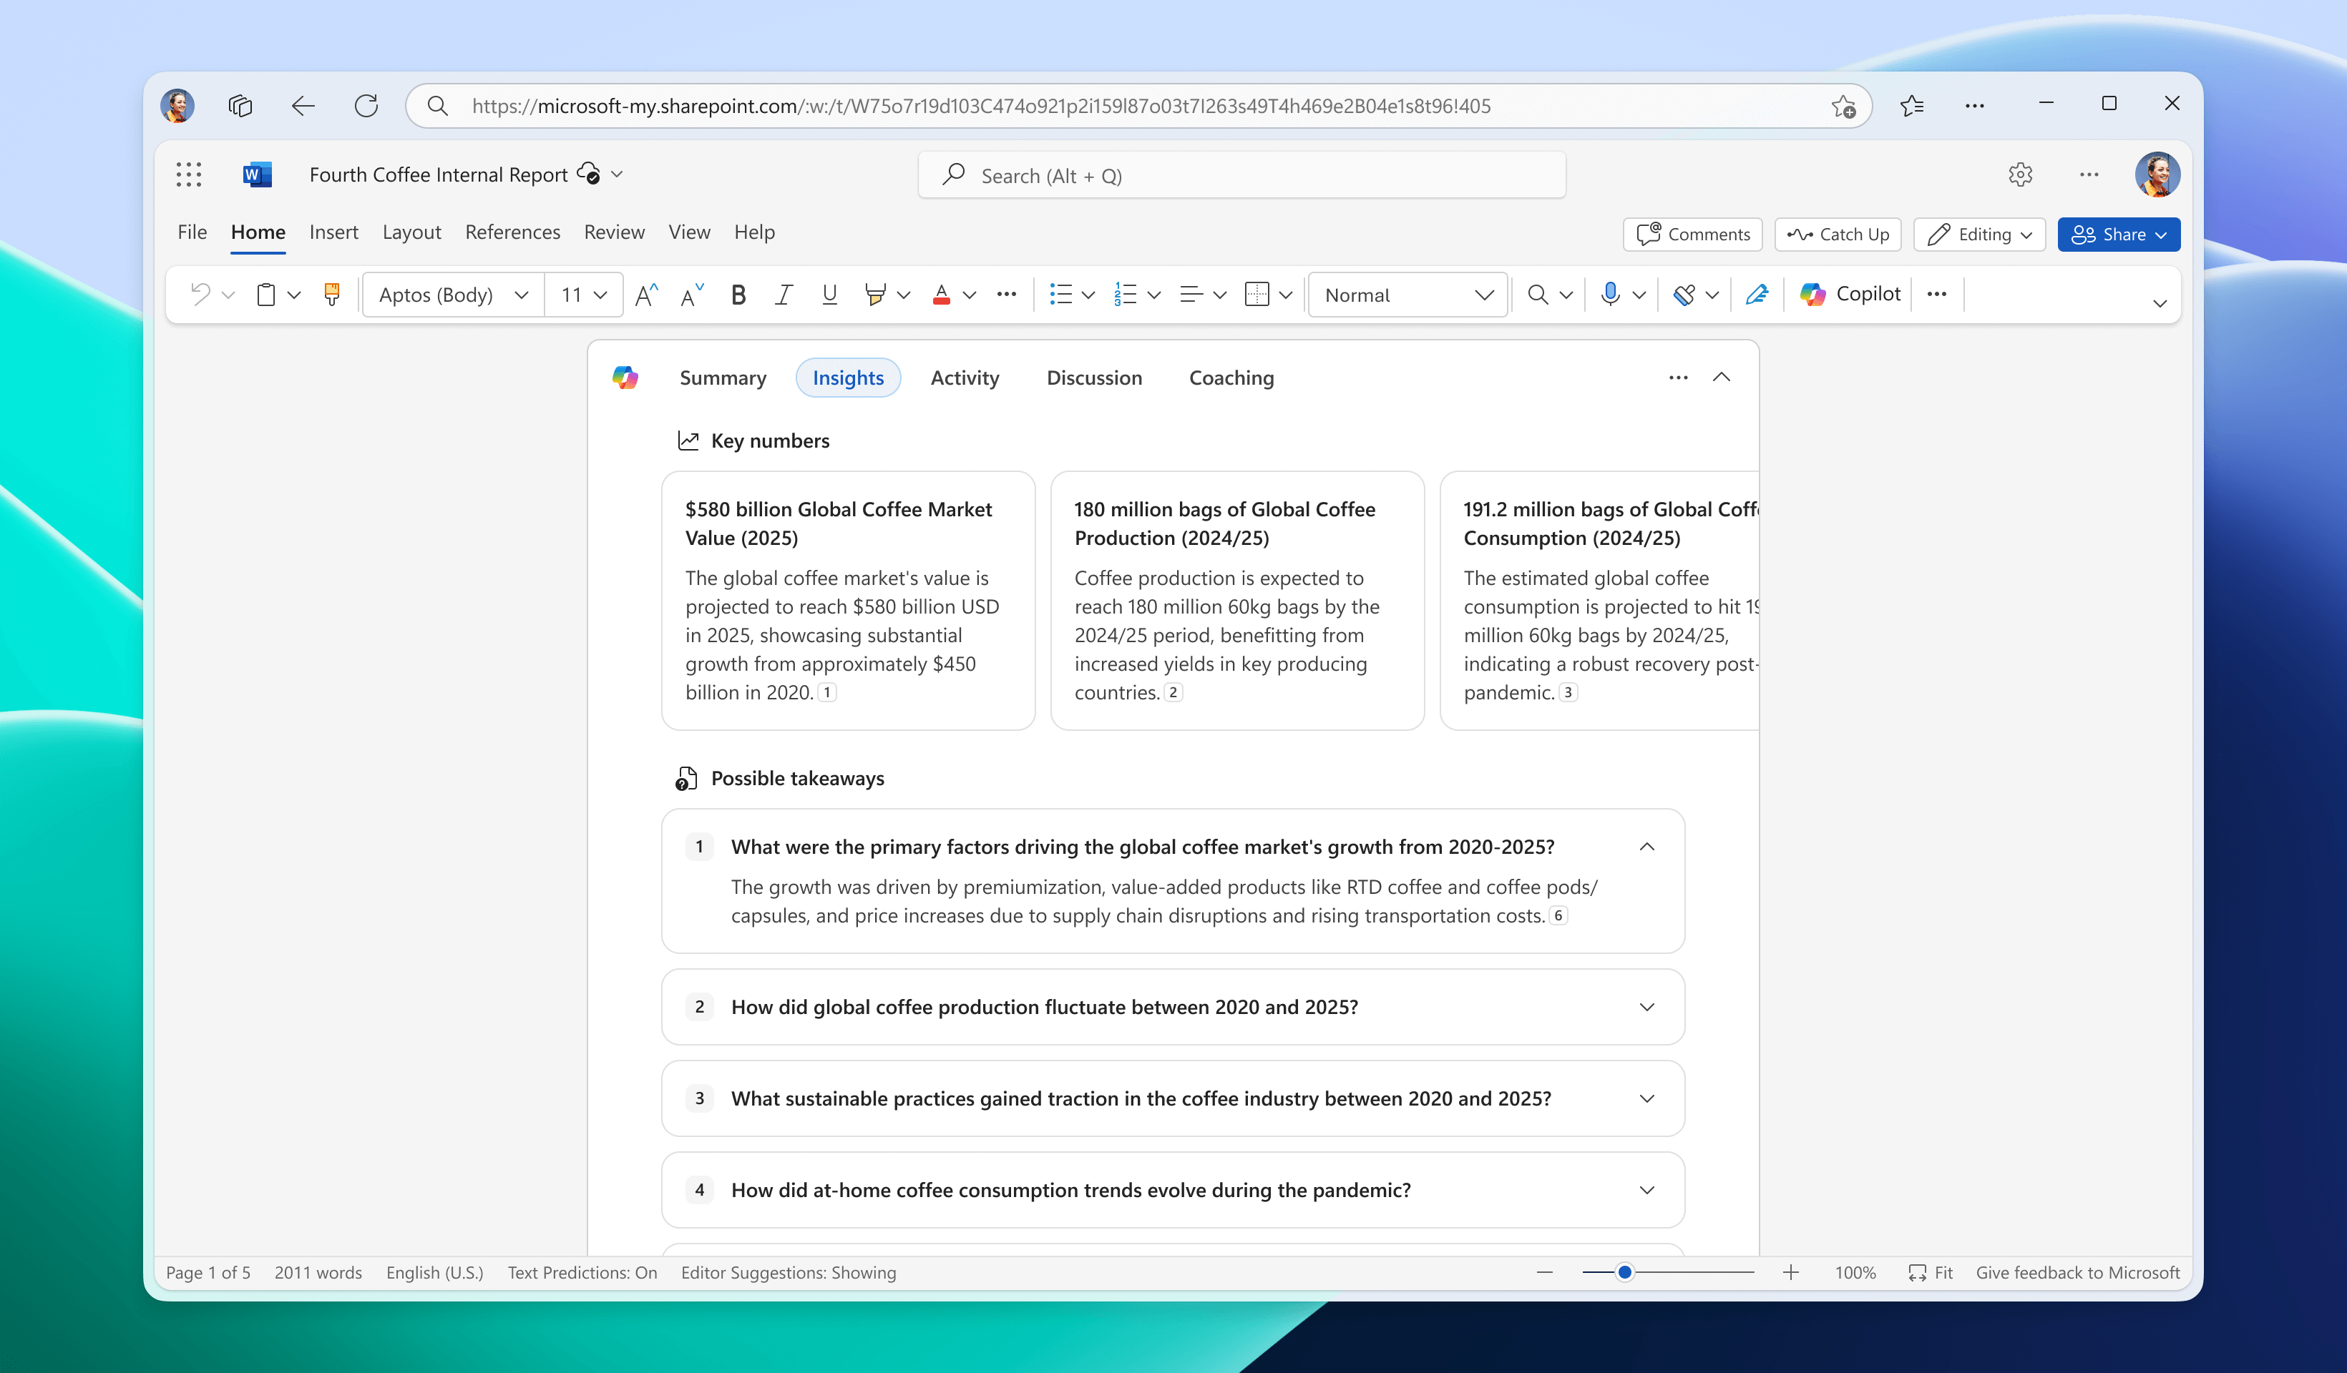The image size is (2347, 1373).
Task: Open the app launcher waffle icon
Action: pyautogui.click(x=189, y=175)
